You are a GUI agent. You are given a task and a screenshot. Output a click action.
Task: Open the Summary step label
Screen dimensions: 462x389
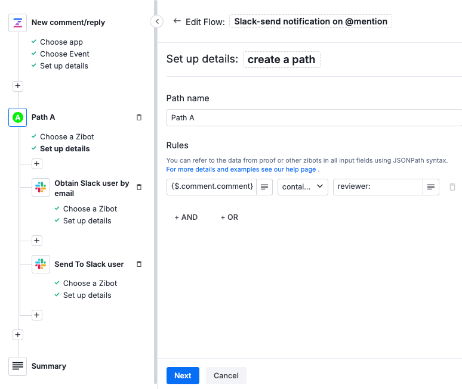pos(49,366)
